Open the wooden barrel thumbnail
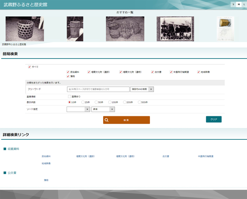The image size is (247, 199). (x=75, y=29)
